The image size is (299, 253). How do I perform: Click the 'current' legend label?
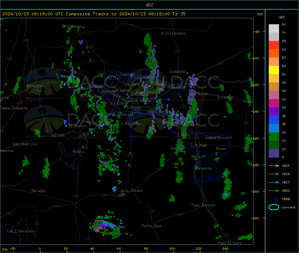point(289,207)
